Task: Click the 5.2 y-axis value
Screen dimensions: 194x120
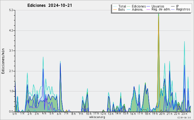Action: point(11,10)
